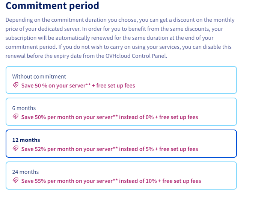Viewport: 267px width, 202px height.
Task: Click the discount tag icon under Without commitment
Action: [x=15, y=85]
